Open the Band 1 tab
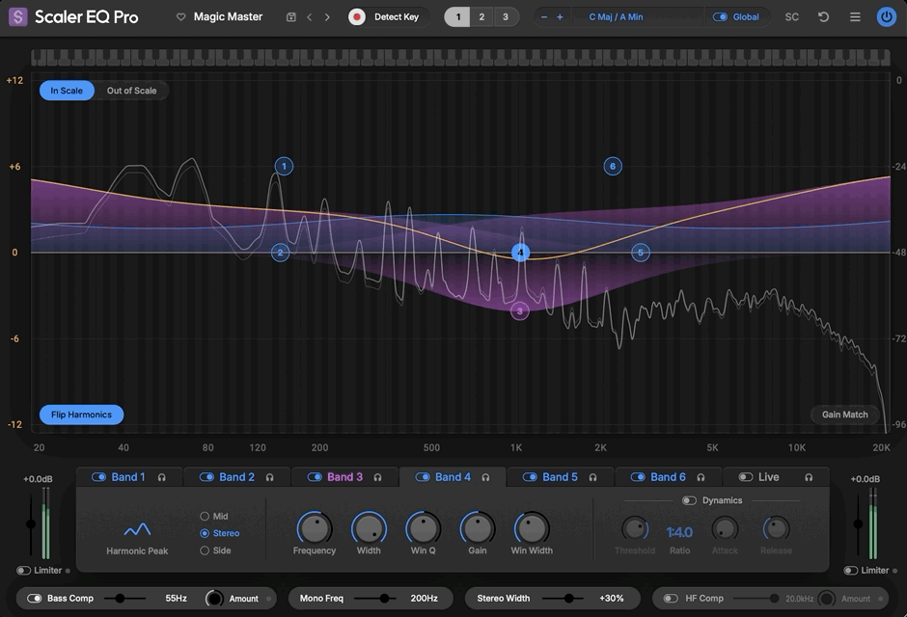Image resolution: width=907 pixels, height=617 pixels. [128, 477]
